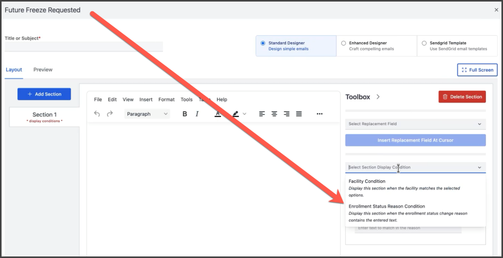503x258 pixels.
Task: Open the Paragraph style dropdown
Action: (147, 114)
